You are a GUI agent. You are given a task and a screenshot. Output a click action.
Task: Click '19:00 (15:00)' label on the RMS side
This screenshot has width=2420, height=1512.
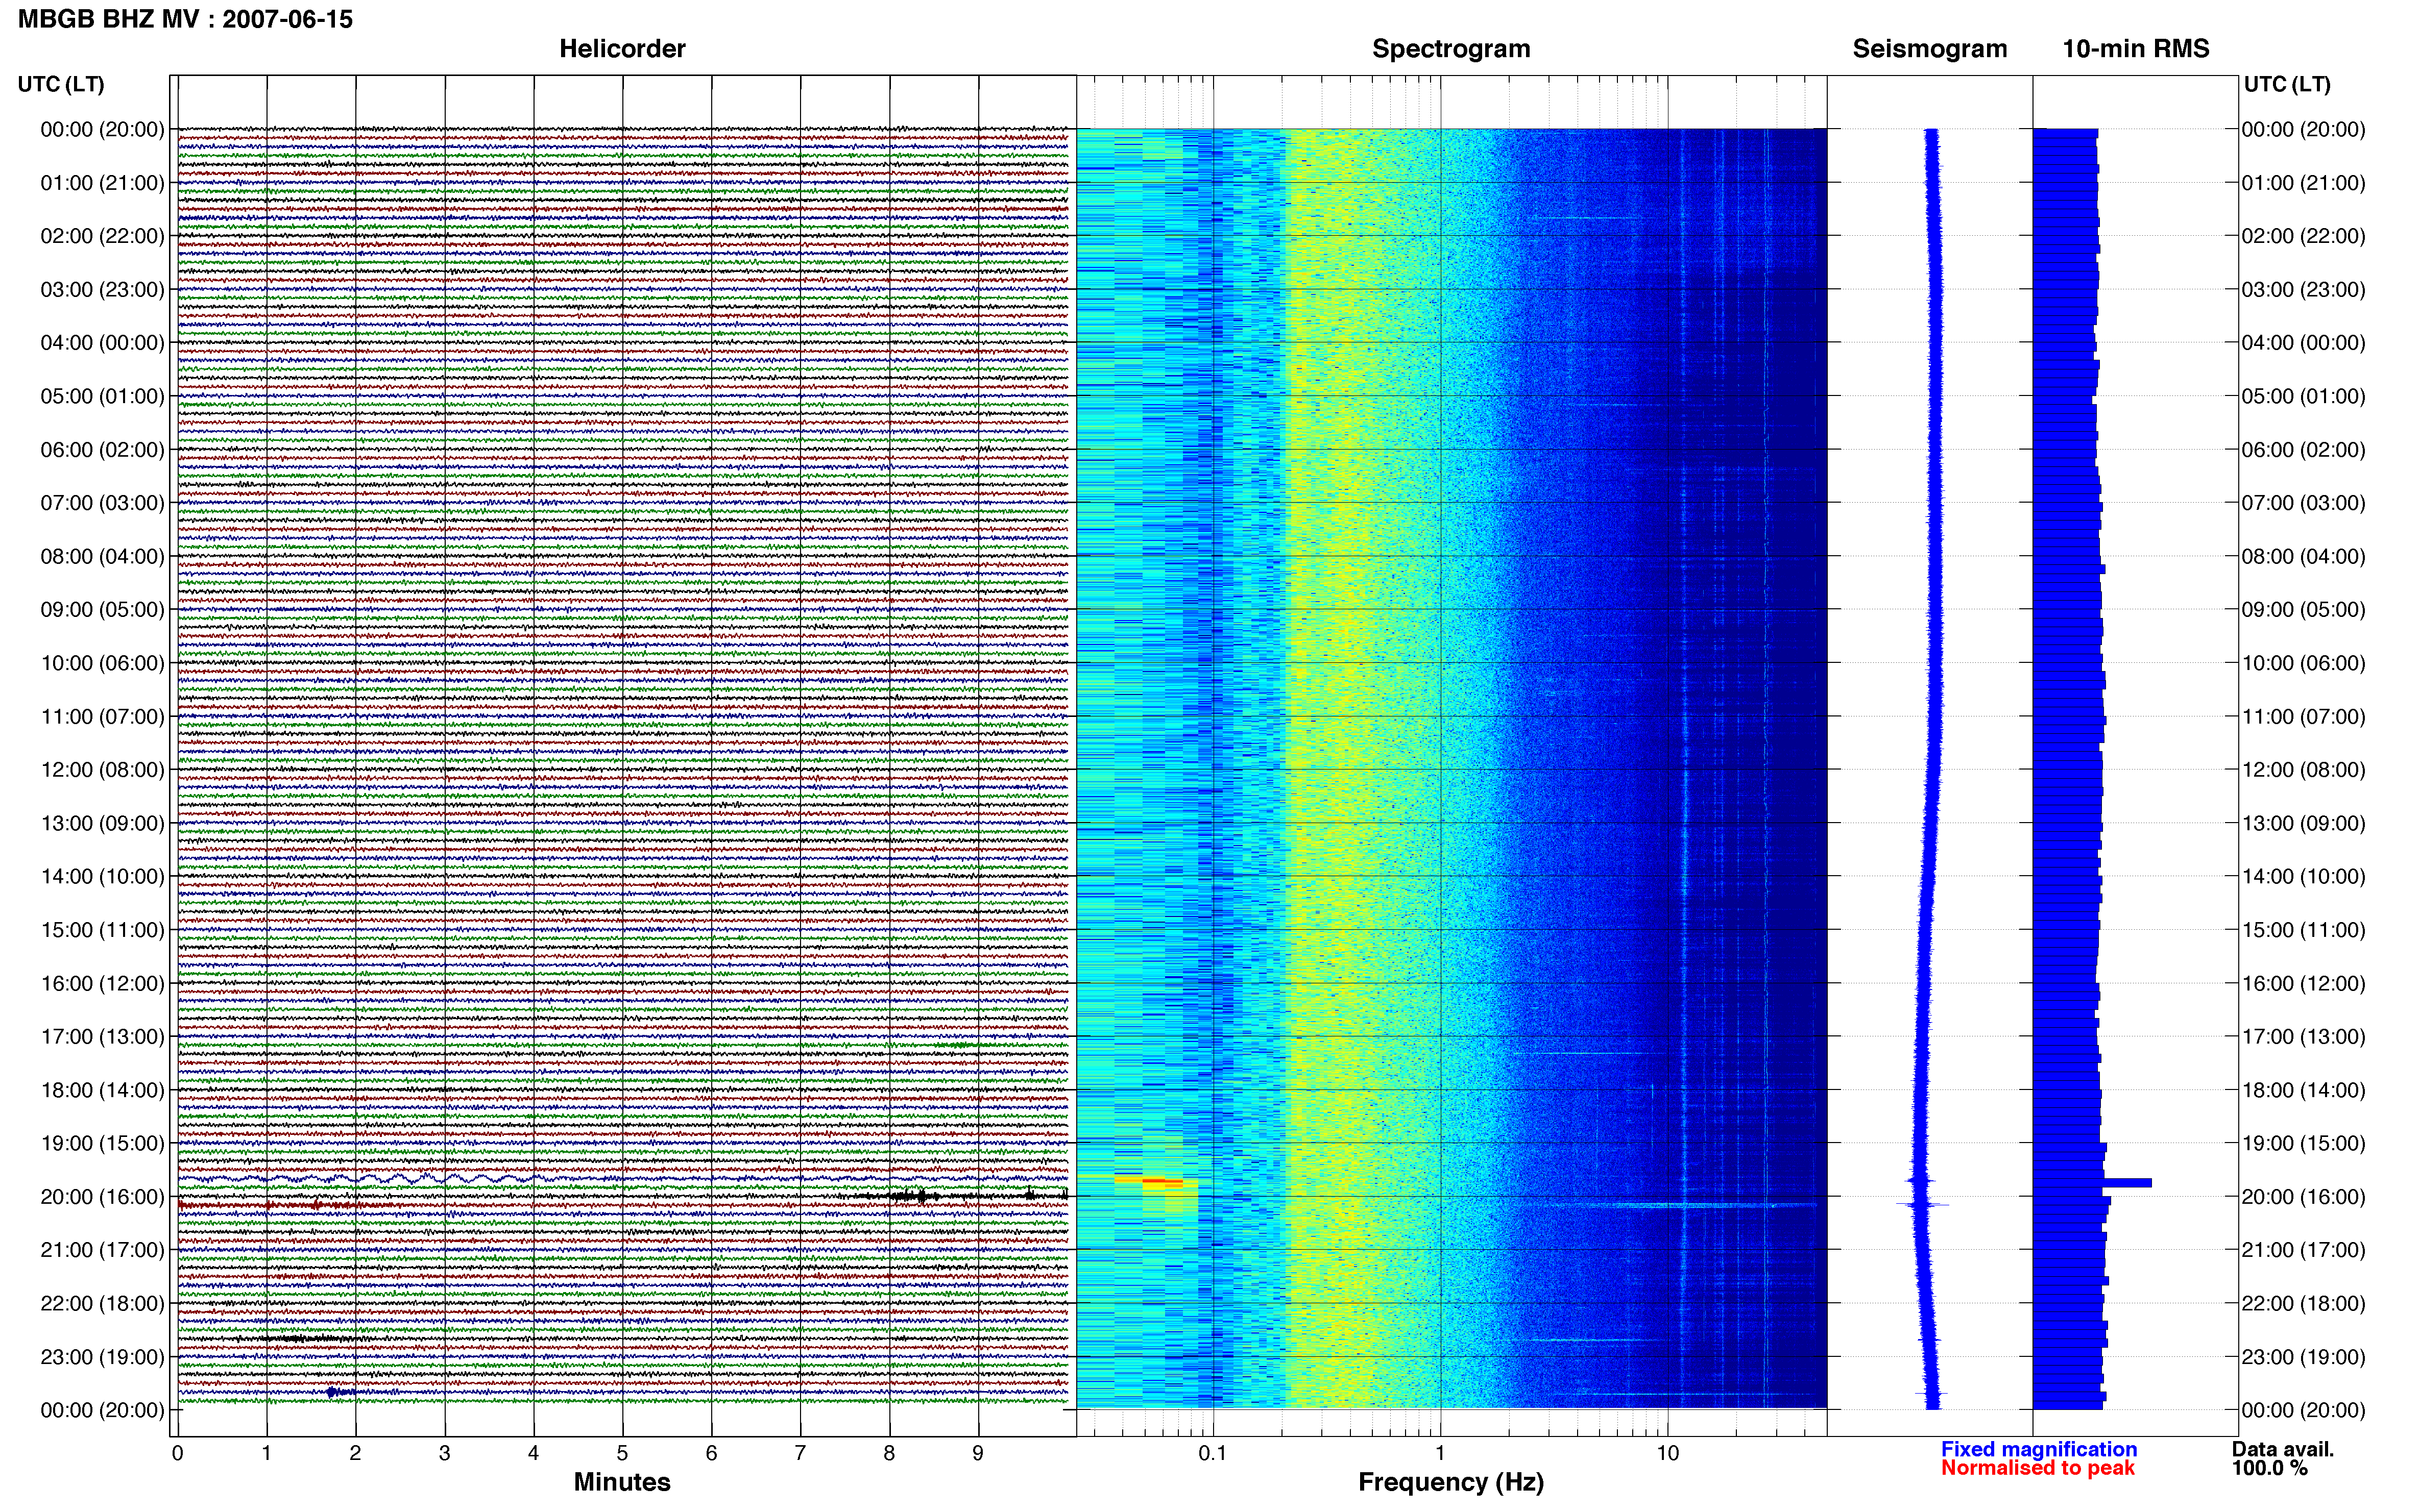[x=2303, y=1143]
